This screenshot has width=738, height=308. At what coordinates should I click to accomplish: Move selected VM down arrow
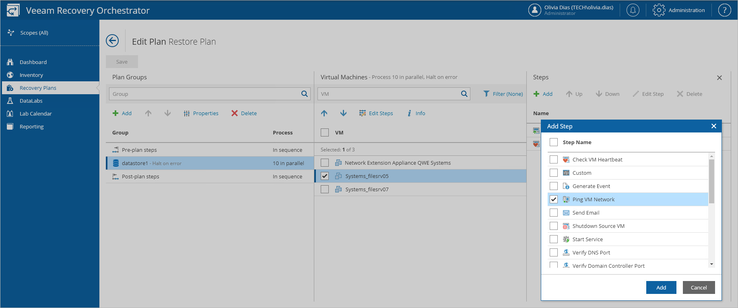pyautogui.click(x=343, y=113)
